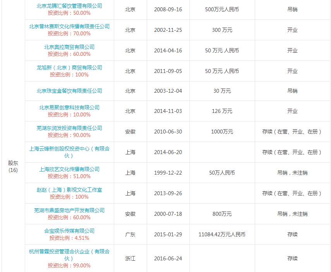The width and height of the screenshot is (331, 272).
Task: Select 投资比例：70.00% text
Action: click(69, 33)
